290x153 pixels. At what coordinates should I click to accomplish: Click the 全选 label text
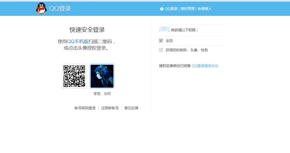169,41
